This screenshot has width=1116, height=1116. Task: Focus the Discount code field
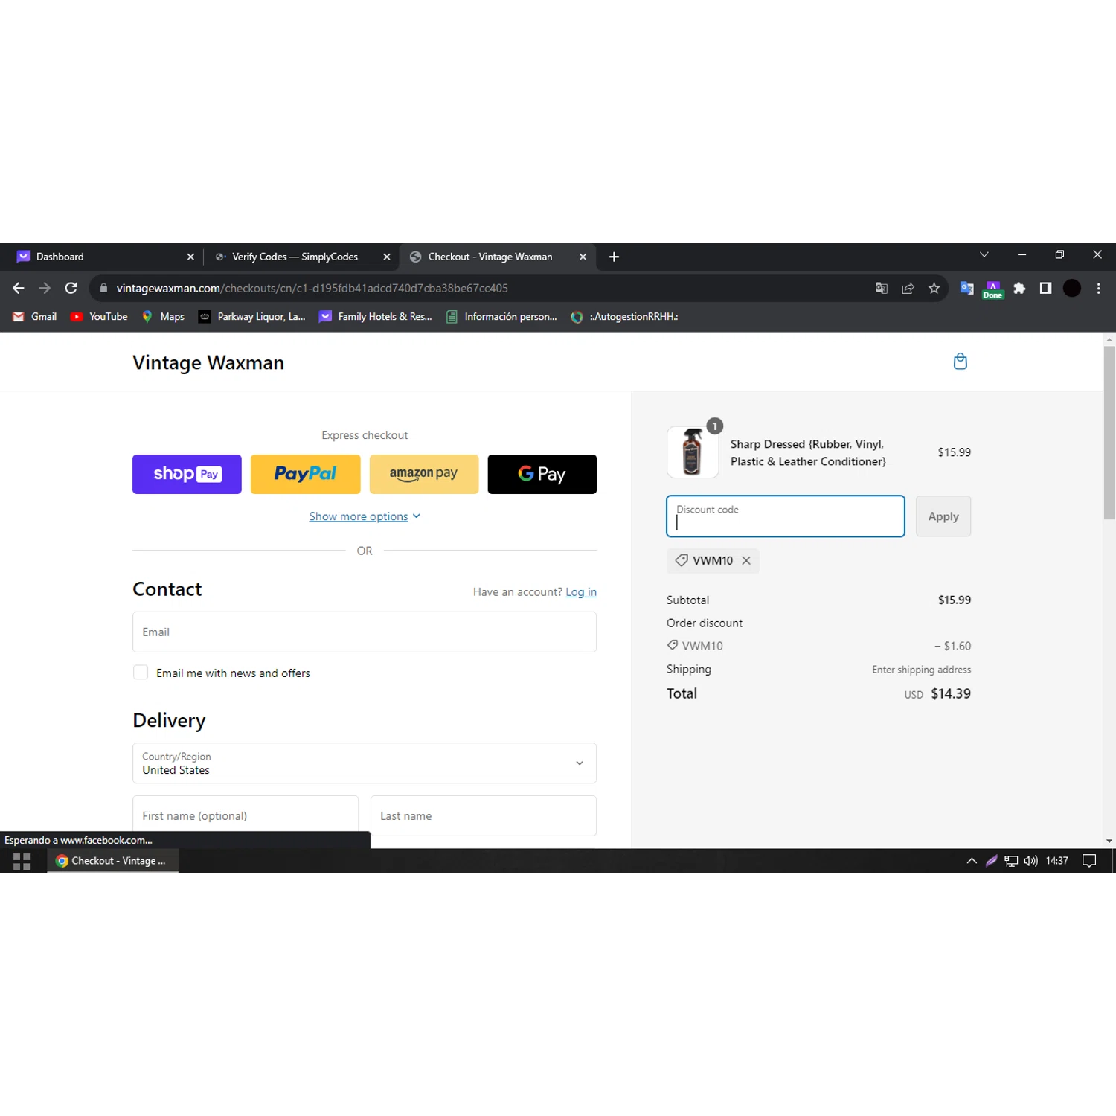[x=786, y=516]
